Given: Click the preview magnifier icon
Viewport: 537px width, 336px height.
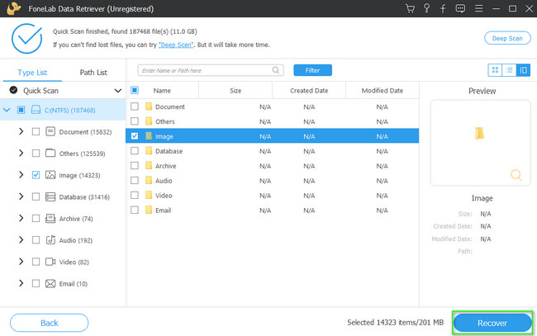Looking at the screenshot, I should [516, 175].
